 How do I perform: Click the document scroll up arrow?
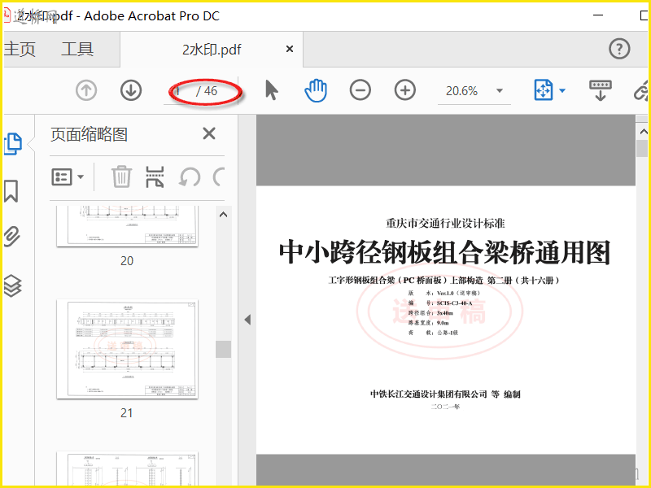[643, 132]
